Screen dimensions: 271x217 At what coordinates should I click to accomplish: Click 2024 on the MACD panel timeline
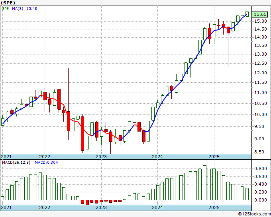[157, 207]
